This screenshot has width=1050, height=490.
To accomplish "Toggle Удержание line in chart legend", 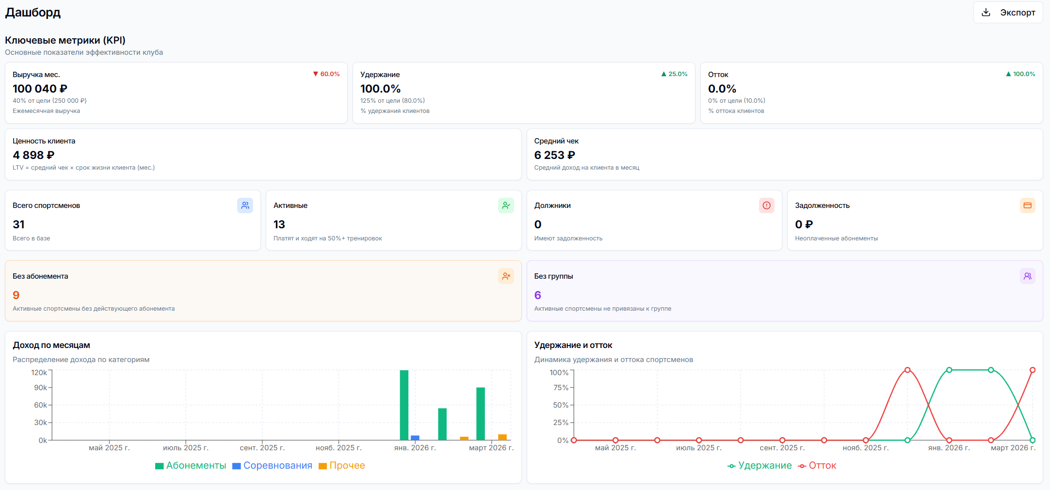I will click(759, 466).
